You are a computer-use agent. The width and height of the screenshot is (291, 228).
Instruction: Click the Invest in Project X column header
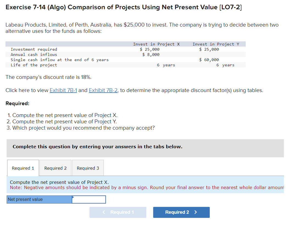[156, 44]
